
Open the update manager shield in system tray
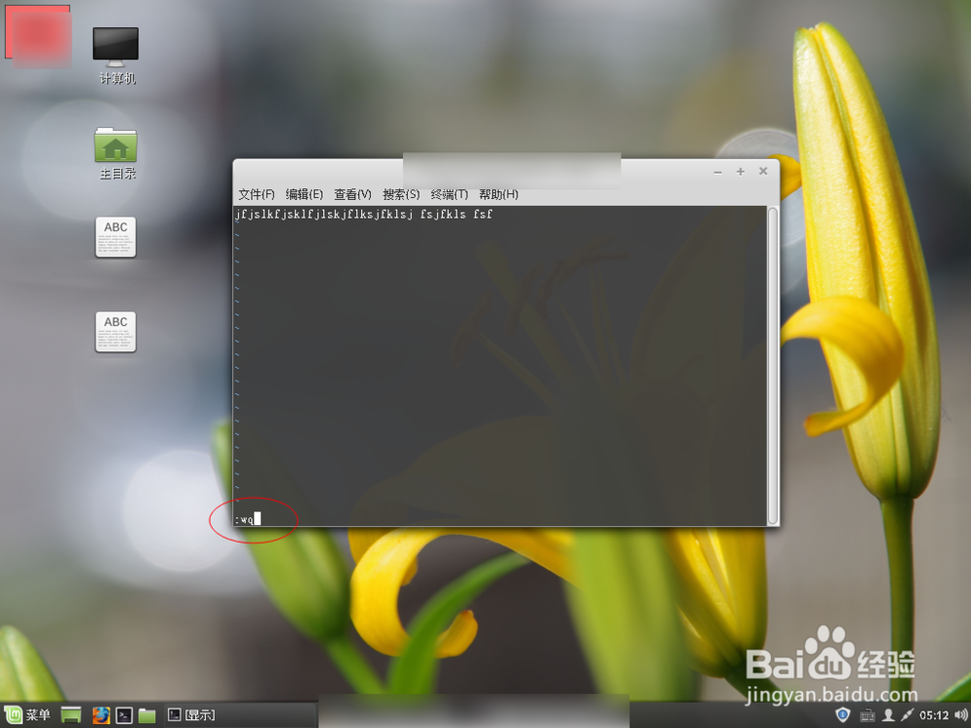point(843,714)
